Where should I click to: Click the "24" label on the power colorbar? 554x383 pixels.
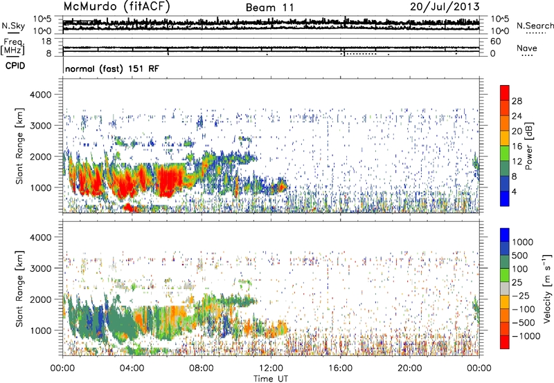tap(517, 116)
